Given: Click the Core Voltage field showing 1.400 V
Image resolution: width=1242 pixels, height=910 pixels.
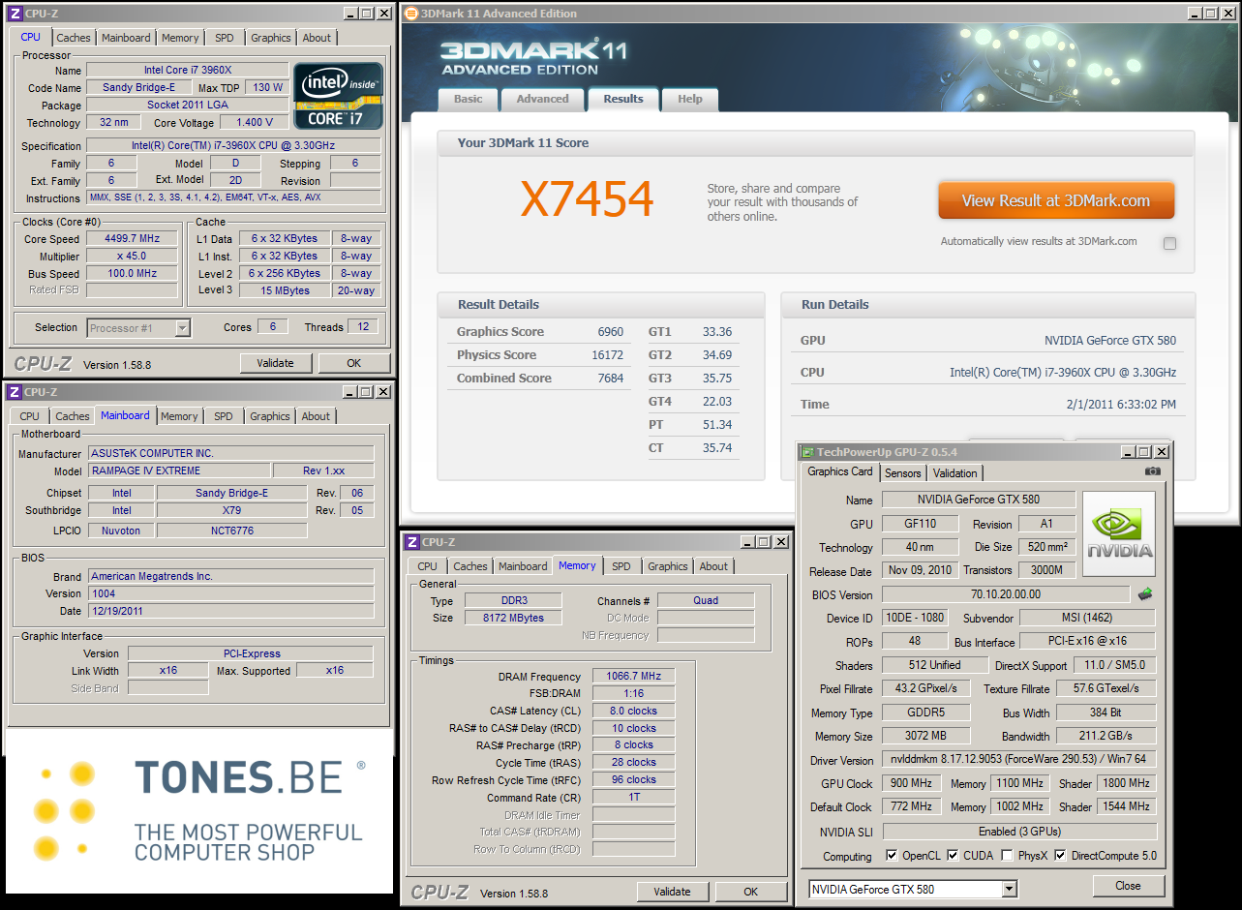Looking at the screenshot, I should pyautogui.click(x=255, y=123).
